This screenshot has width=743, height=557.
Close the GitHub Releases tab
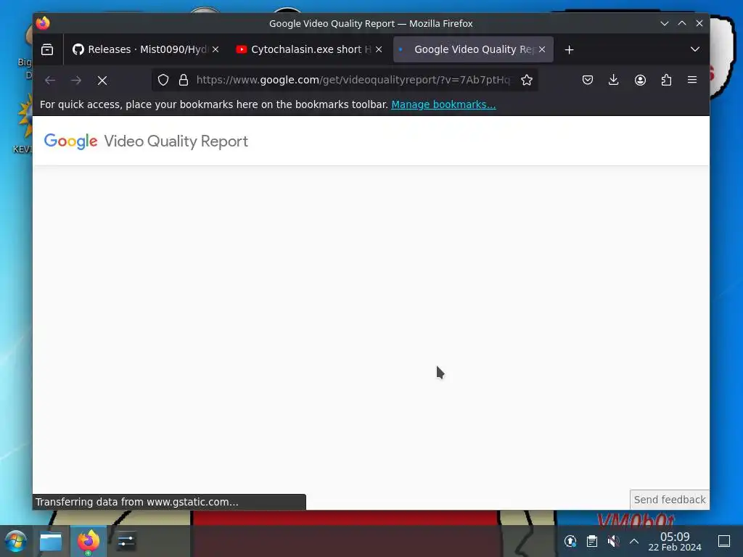pos(215,49)
